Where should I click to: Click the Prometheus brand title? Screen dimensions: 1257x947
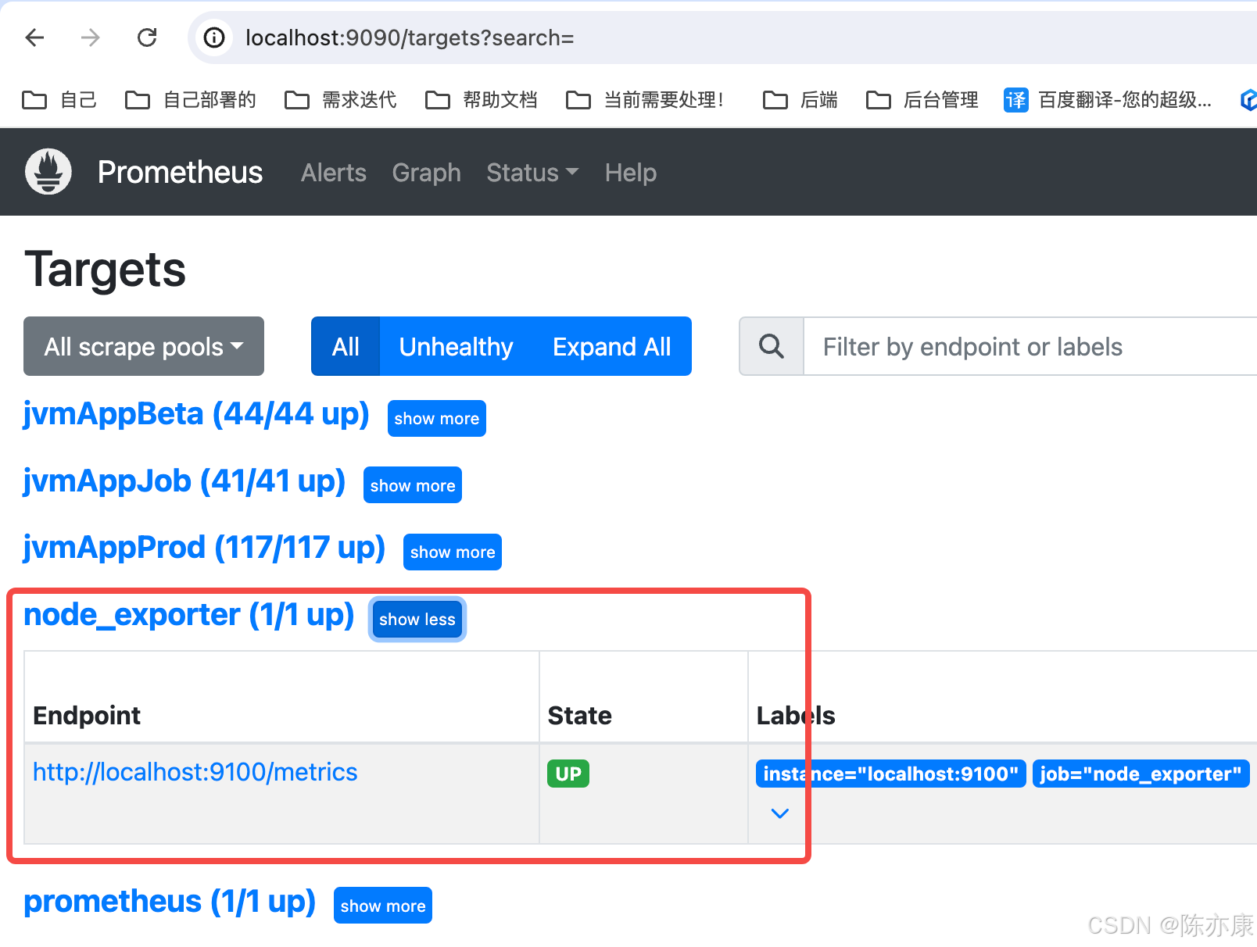pyautogui.click(x=180, y=172)
